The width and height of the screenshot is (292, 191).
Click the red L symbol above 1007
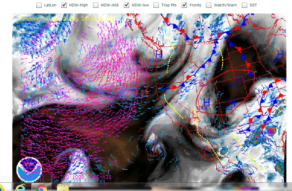[x=195, y=114]
